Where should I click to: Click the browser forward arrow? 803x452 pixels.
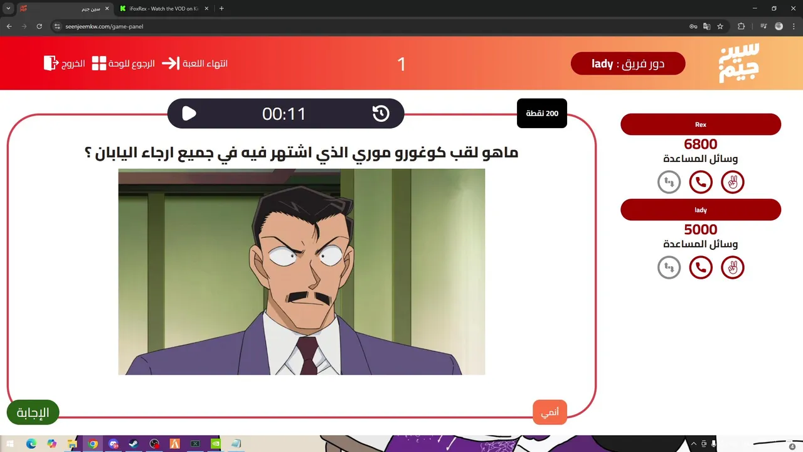pyautogui.click(x=24, y=26)
